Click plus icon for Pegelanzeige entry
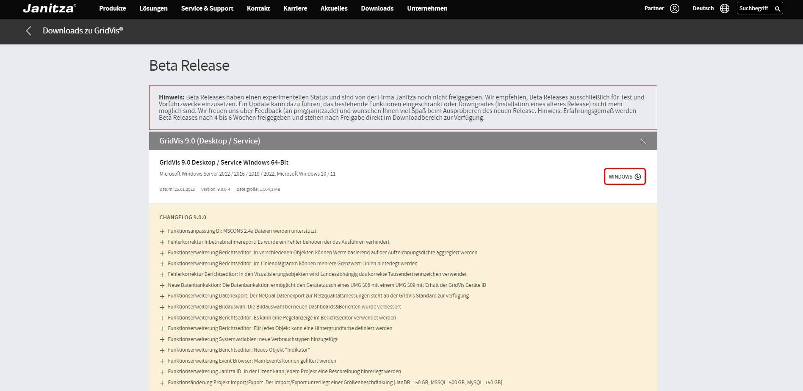The height and width of the screenshot is (391, 803). coord(162,318)
